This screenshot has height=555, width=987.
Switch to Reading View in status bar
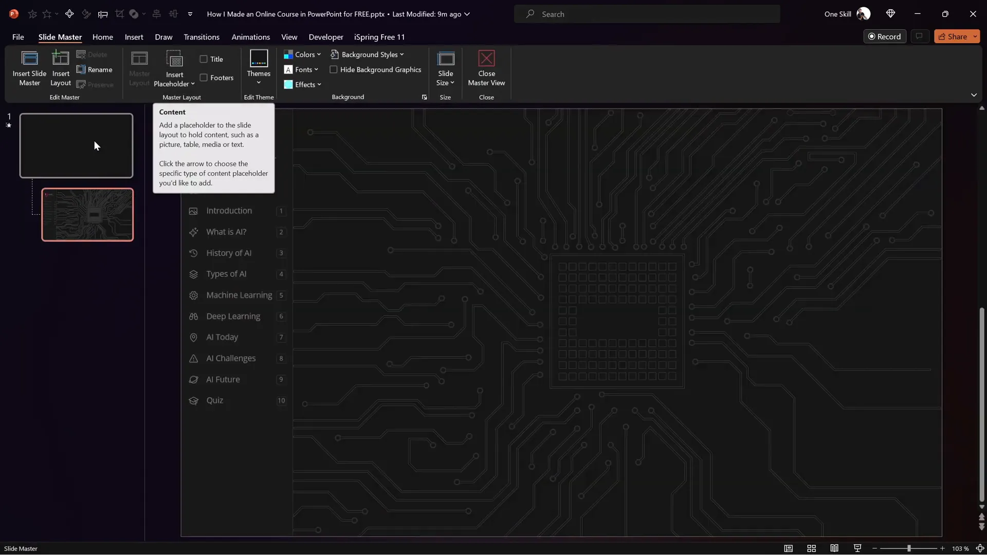click(834, 548)
